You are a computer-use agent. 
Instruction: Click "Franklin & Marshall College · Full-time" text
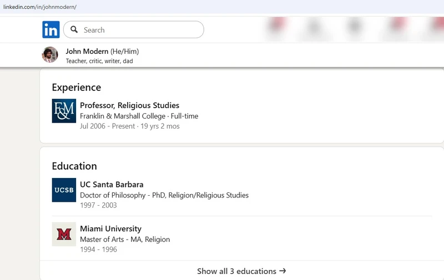tap(139, 116)
